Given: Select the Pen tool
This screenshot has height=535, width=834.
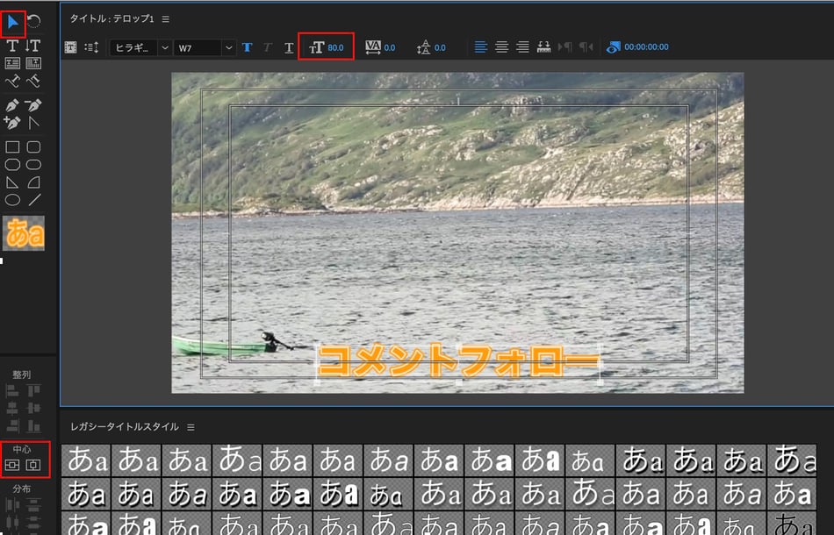Looking at the screenshot, I should (x=12, y=105).
